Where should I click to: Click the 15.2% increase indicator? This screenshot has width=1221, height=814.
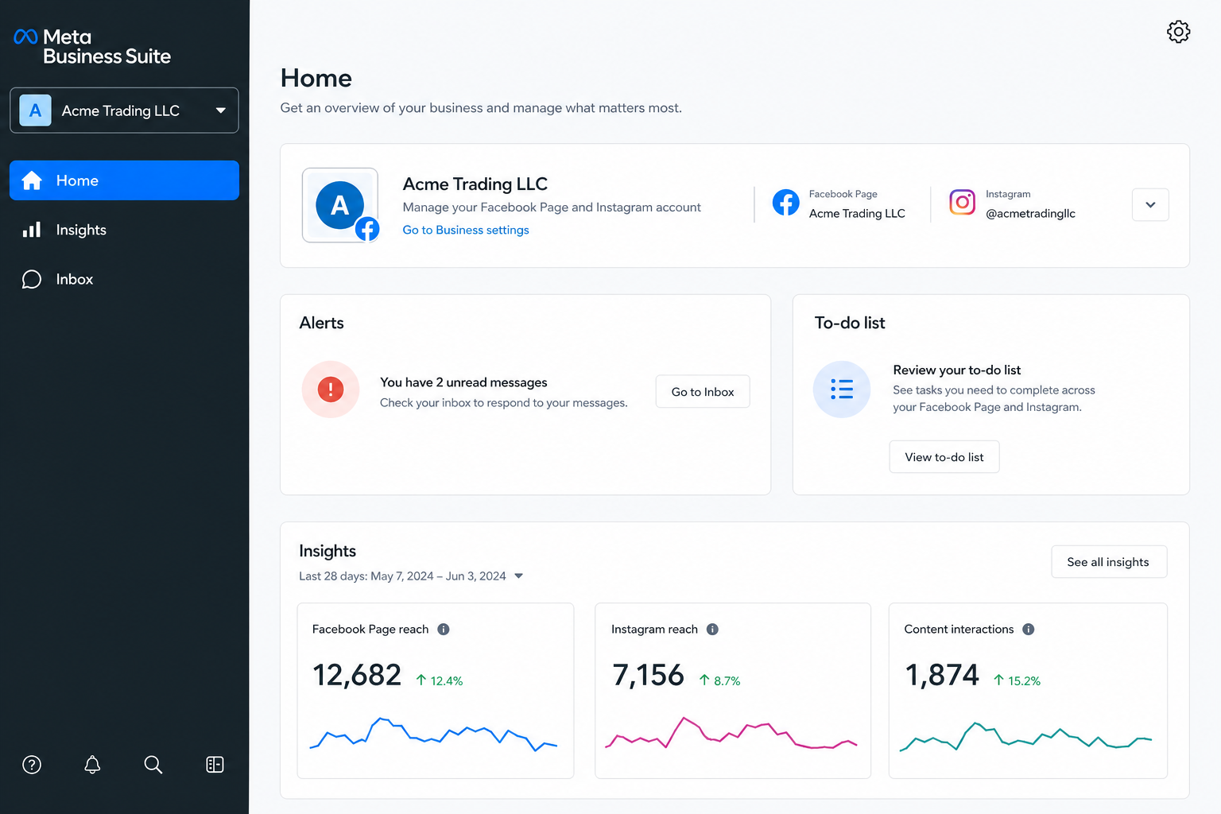[x=1017, y=680]
